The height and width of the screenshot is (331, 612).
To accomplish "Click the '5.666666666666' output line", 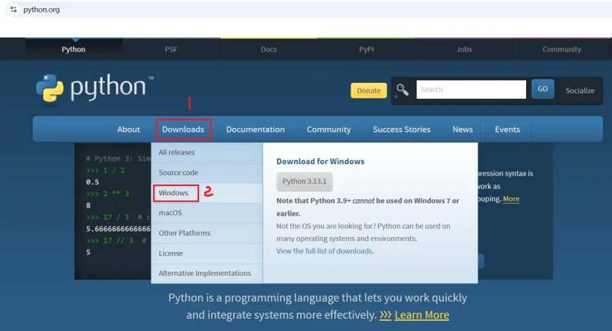I will [119, 229].
